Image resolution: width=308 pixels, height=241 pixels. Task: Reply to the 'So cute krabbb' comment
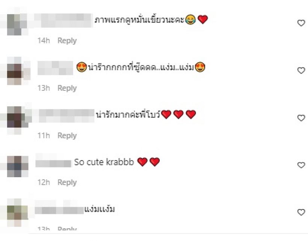(x=67, y=182)
